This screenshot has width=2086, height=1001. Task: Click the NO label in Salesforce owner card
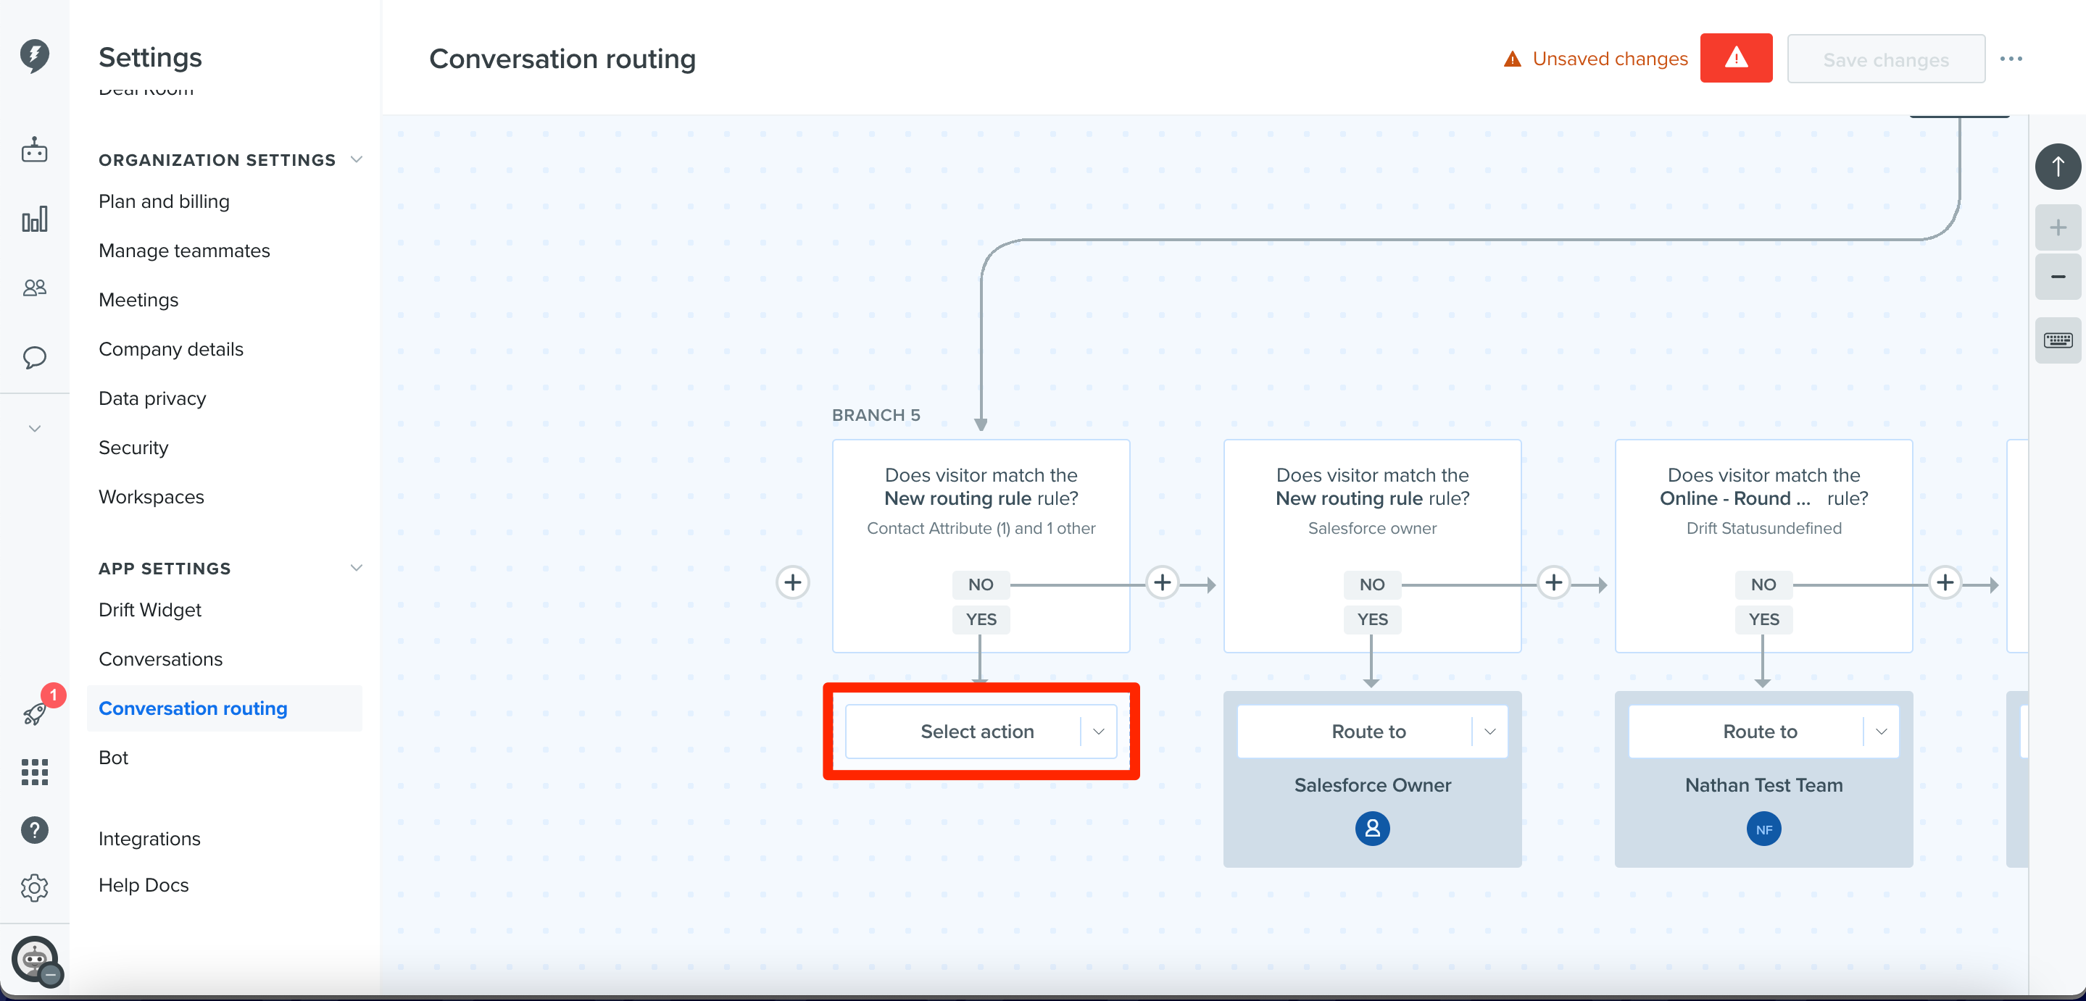pos(1372,585)
